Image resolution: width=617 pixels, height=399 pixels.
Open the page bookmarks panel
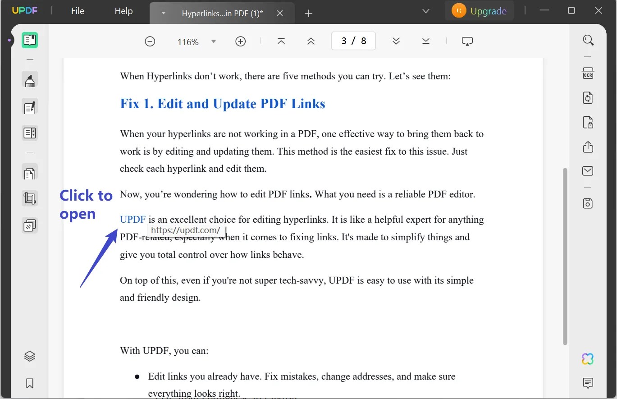(30, 383)
